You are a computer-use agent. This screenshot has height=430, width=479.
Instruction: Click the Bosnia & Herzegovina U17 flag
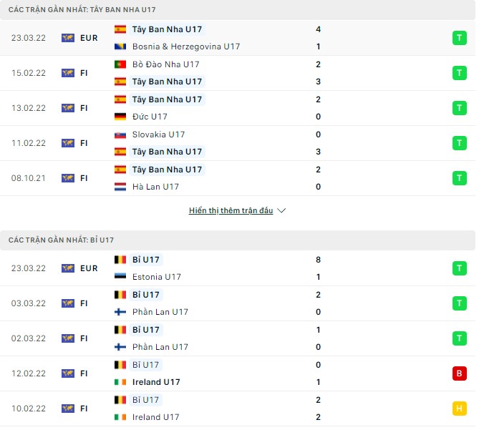point(120,47)
